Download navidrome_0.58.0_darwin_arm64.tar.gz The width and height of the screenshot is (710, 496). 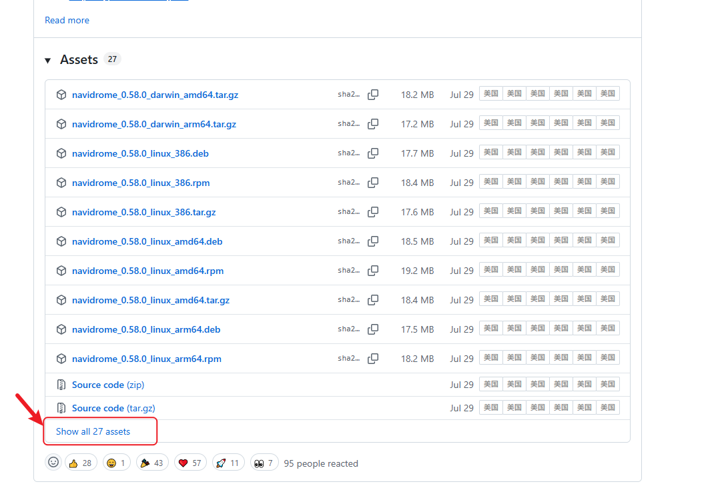point(154,124)
